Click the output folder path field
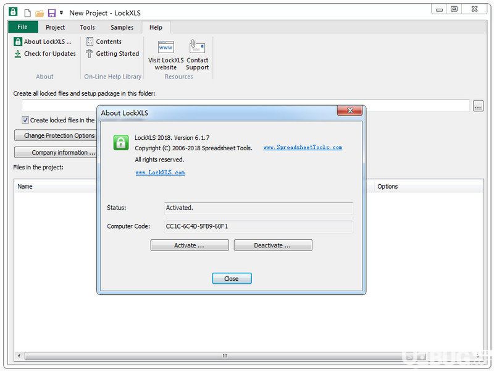The image size is (494, 371). click(246, 106)
